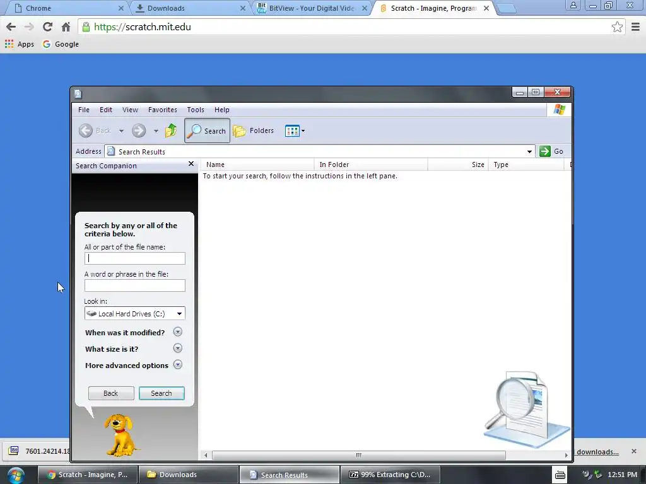The width and height of the screenshot is (646, 484).
Task: Open the Help menu
Action: point(221,110)
